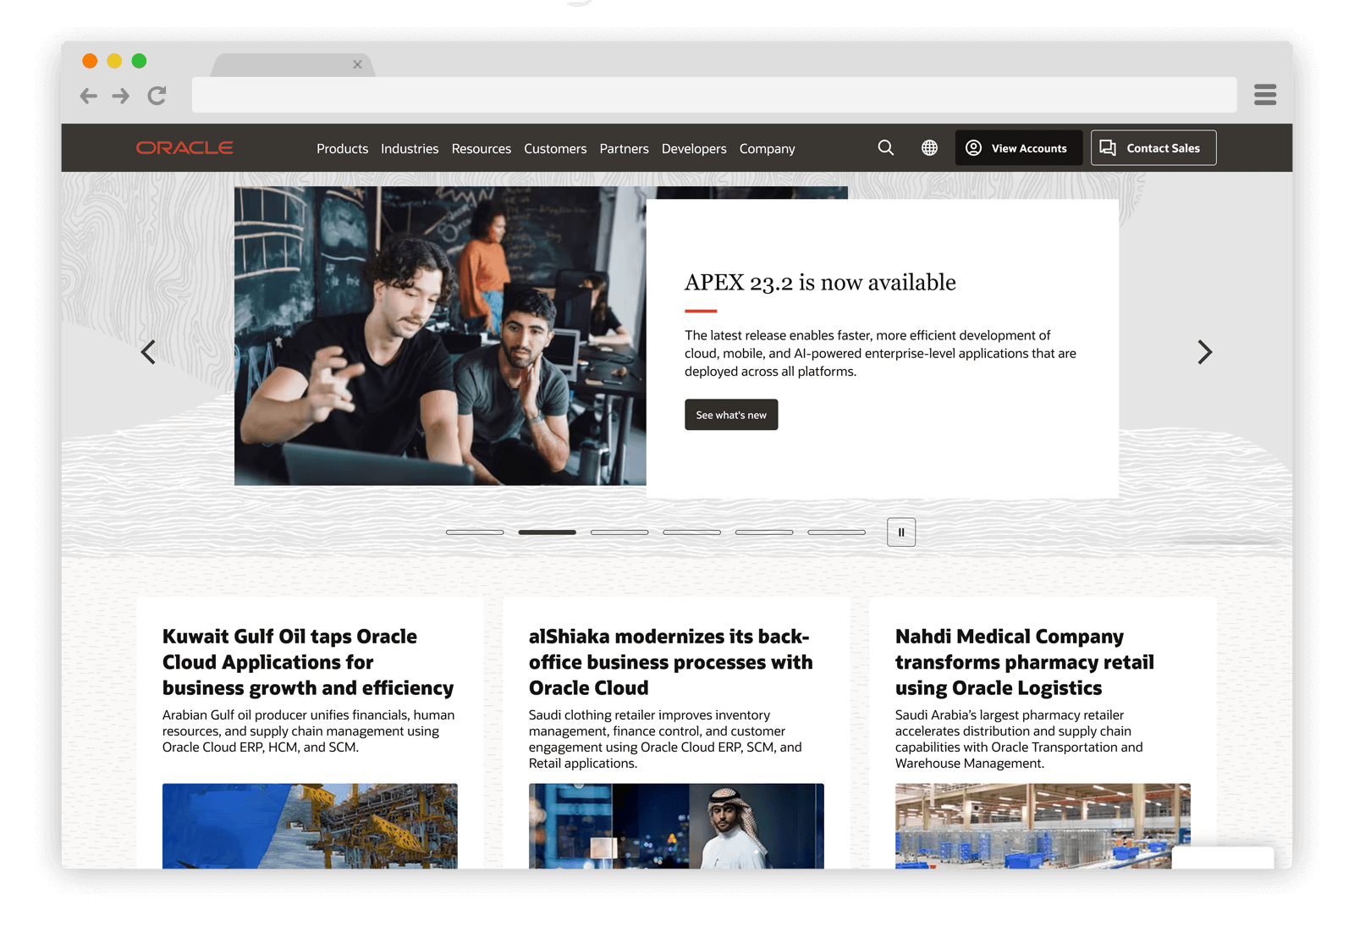
Task: Pause the carousel autoplay
Action: click(901, 532)
